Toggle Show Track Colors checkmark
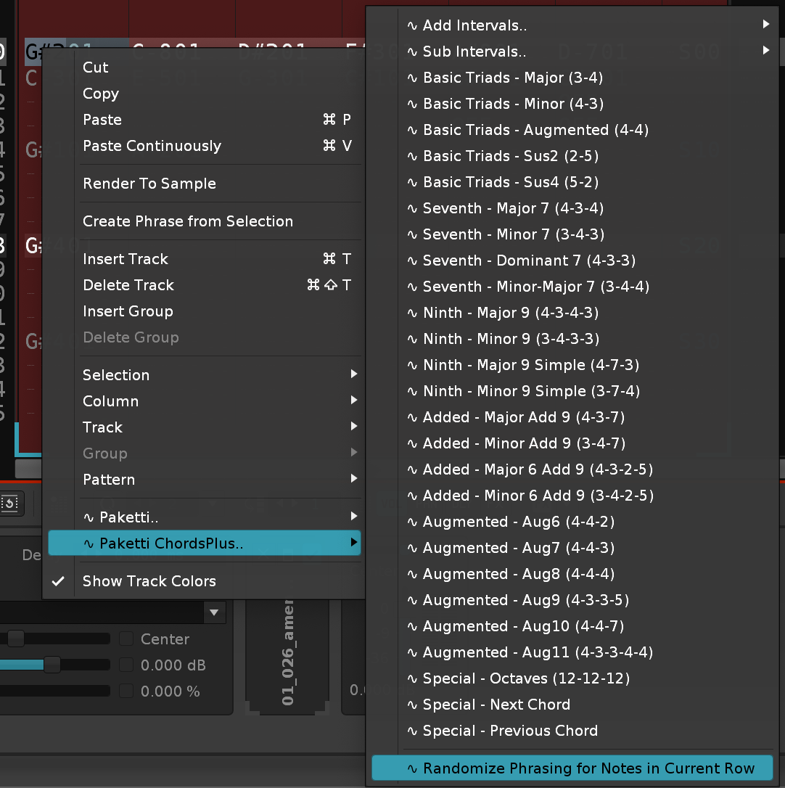The image size is (785, 788). pyautogui.click(x=149, y=581)
